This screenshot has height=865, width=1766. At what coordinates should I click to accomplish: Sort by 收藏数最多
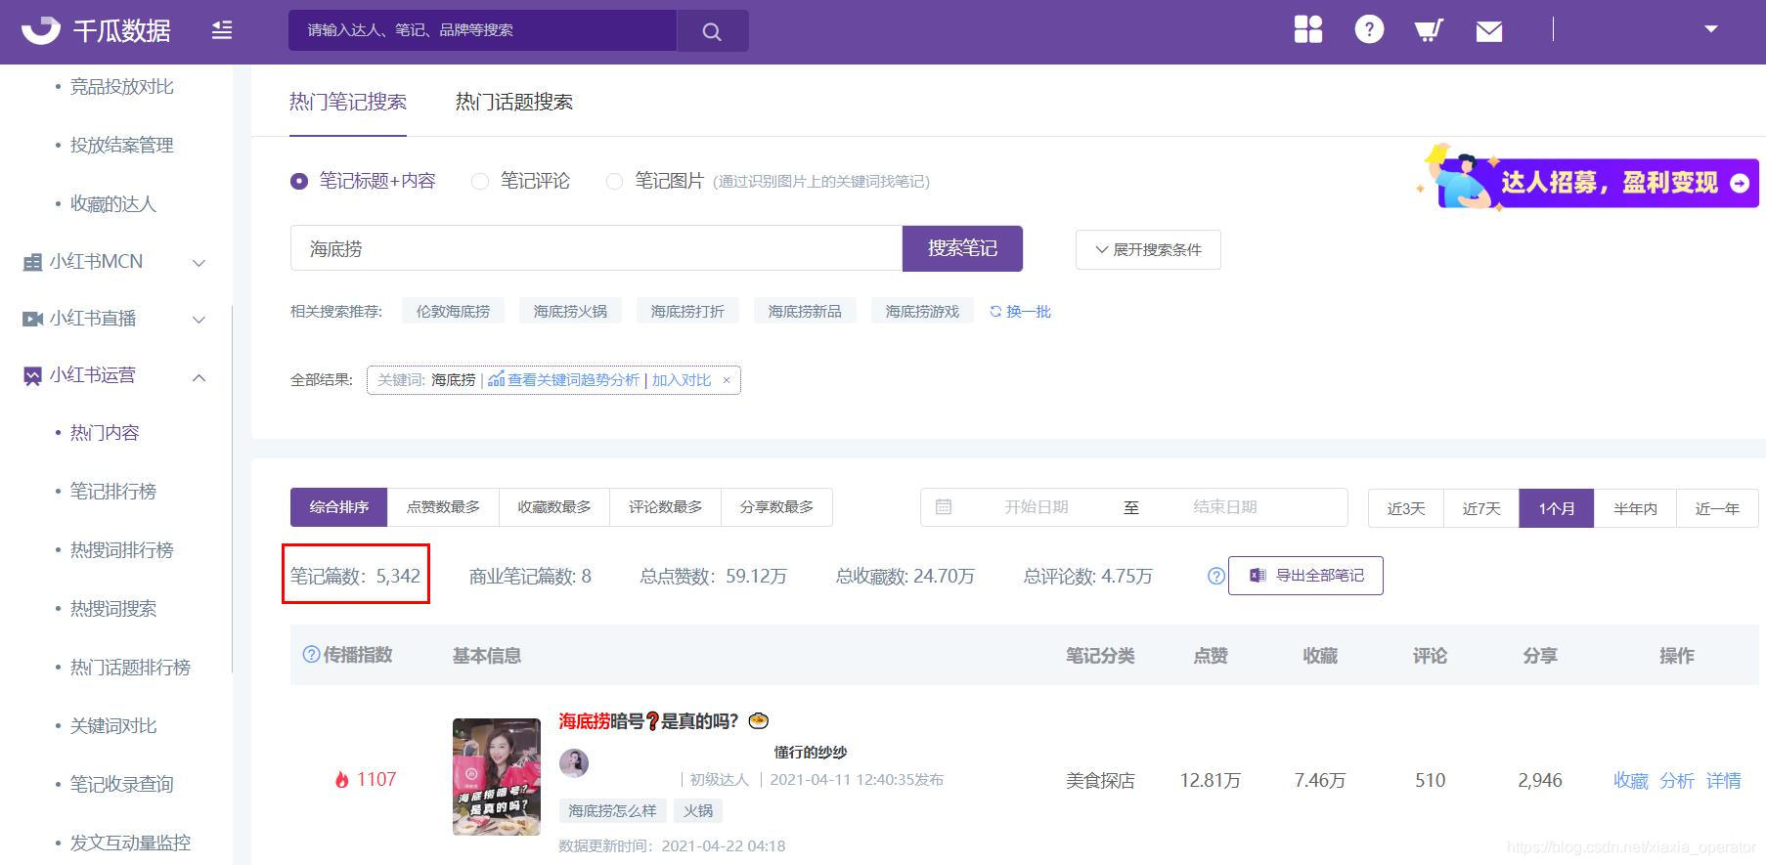tap(554, 507)
